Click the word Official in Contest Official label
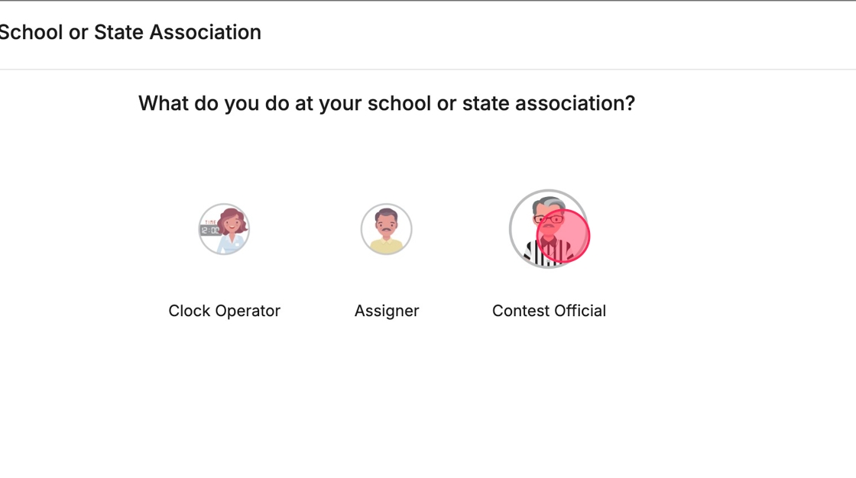Viewport: 856px width, 478px height. point(582,311)
